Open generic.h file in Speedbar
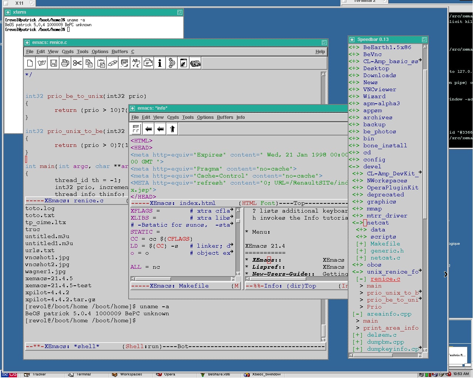Image resolution: width=473 pixels, height=378 pixels. 387,251
